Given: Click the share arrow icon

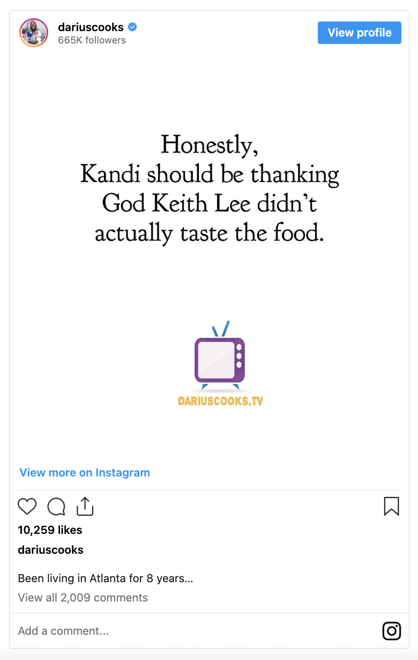Looking at the screenshot, I should coord(85,507).
